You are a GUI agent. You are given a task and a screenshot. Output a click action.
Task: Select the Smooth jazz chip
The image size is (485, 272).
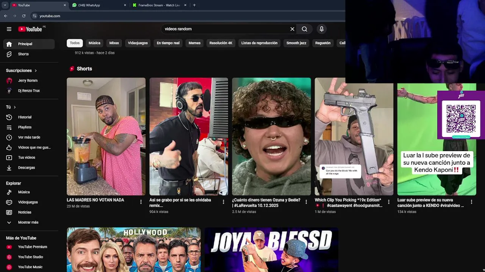pyautogui.click(x=296, y=43)
